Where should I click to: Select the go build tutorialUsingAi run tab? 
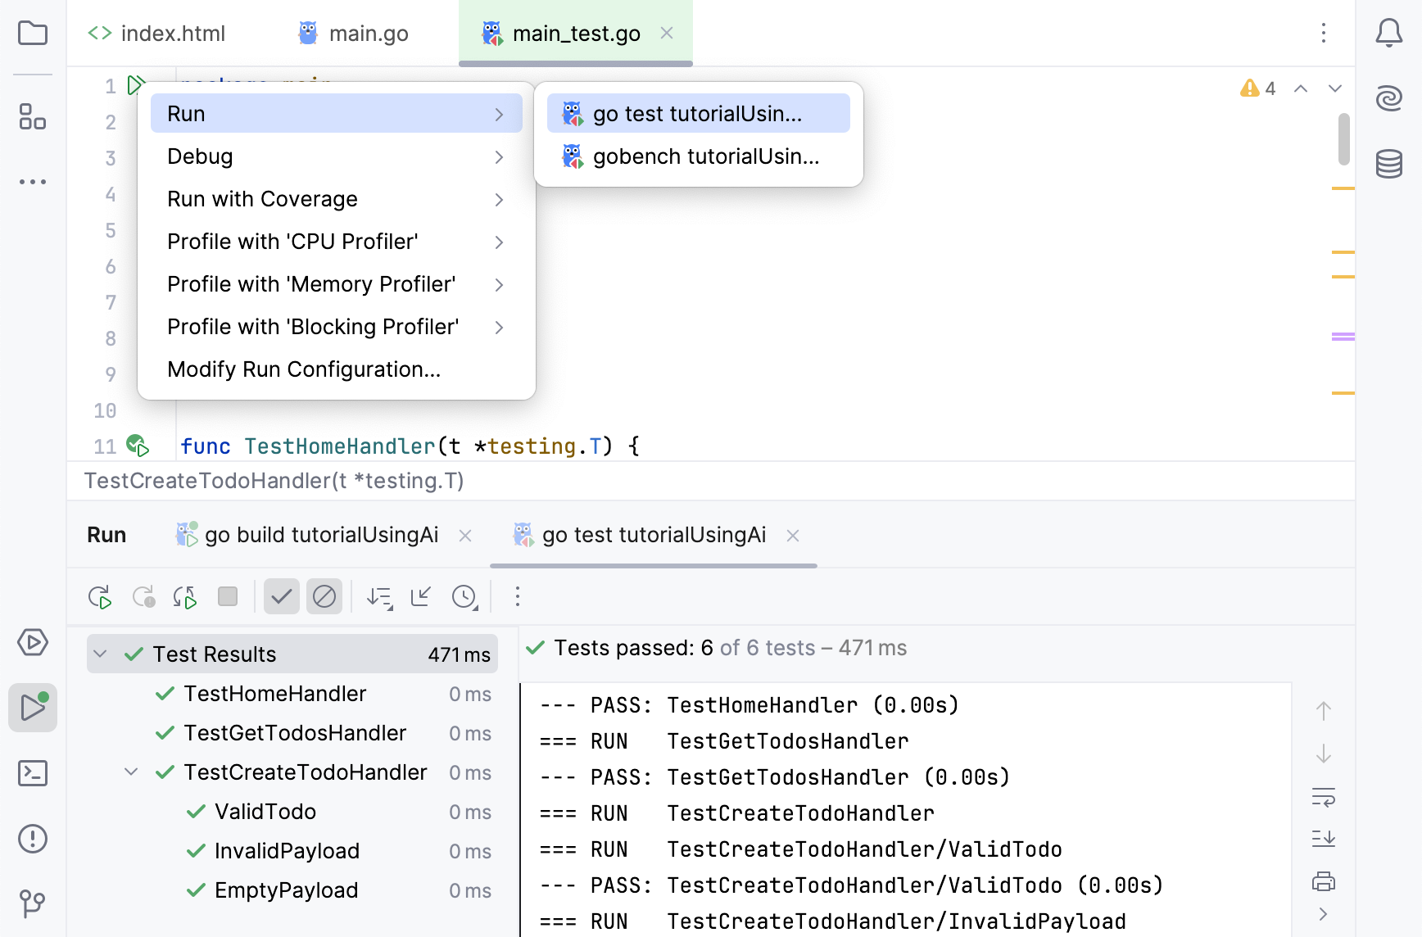(x=321, y=536)
